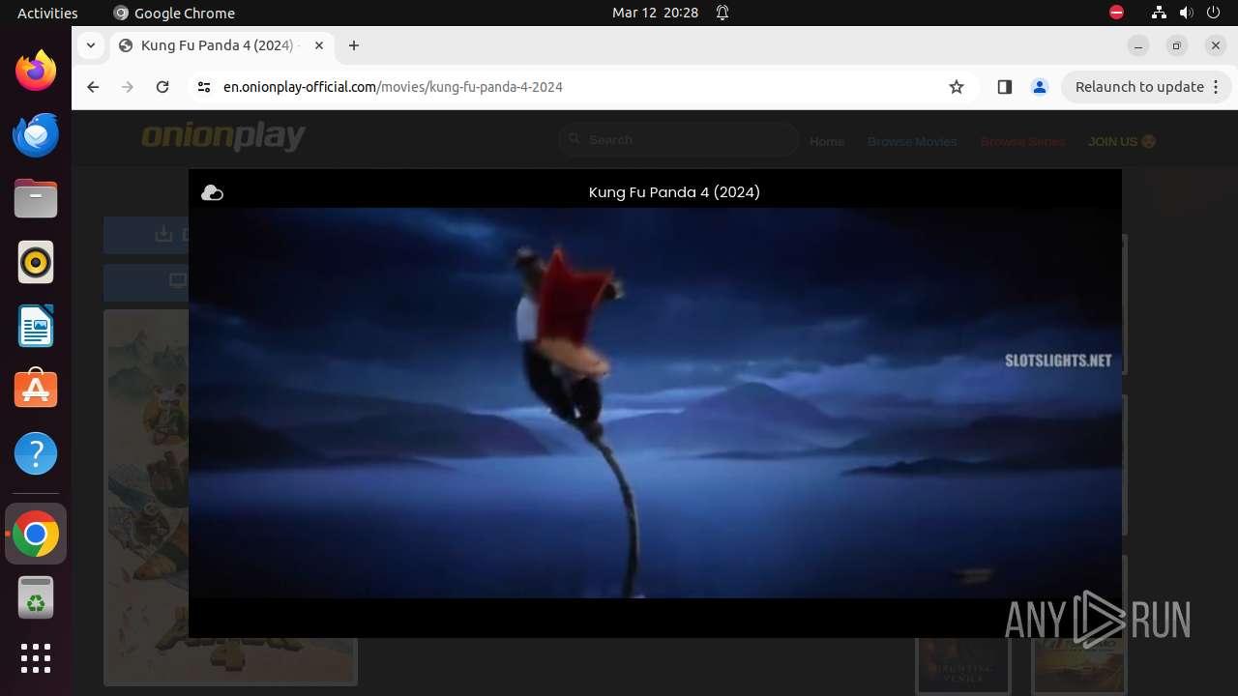The height and width of the screenshot is (696, 1238).
Task: Open Rhythmbox from dock
Action: tap(36, 262)
